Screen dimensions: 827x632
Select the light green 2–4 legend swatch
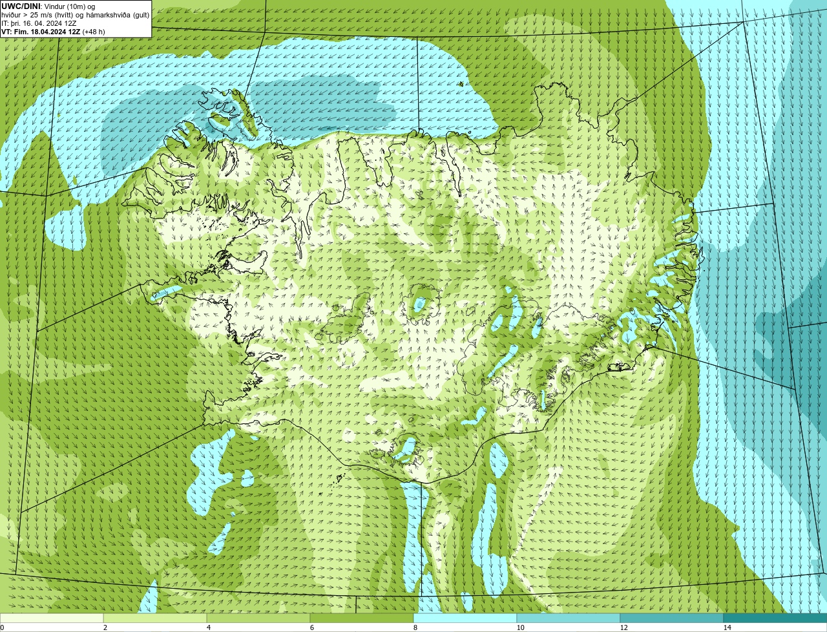(155, 618)
